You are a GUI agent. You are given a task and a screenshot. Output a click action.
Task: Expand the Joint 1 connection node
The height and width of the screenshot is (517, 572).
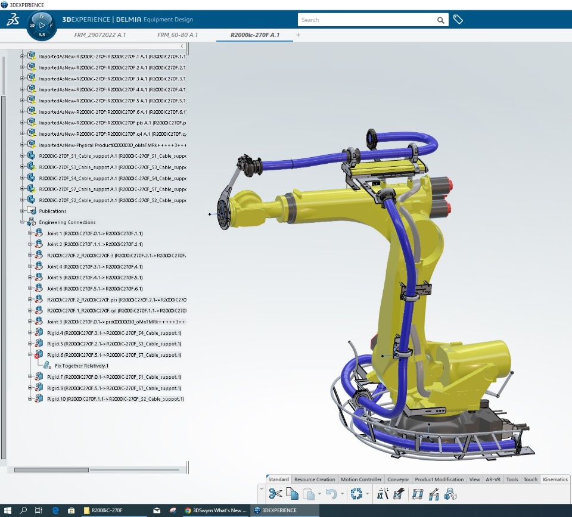tap(30, 233)
